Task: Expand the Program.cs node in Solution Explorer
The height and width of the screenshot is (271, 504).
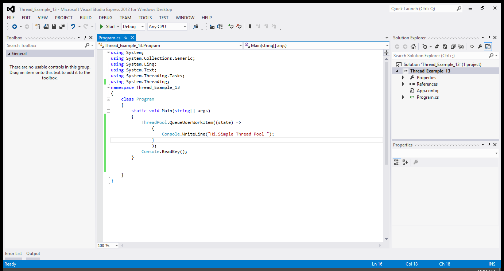Action: pyautogui.click(x=403, y=97)
